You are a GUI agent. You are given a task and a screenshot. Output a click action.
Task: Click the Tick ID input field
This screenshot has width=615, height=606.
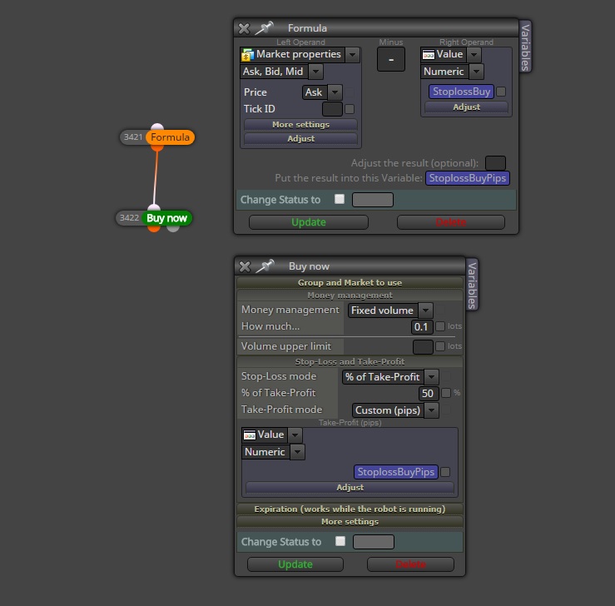point(332,109)
